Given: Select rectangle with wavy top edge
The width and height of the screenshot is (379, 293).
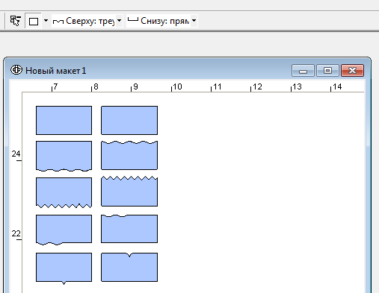Looking at the screenshot, I should click(x=129, y=155).
